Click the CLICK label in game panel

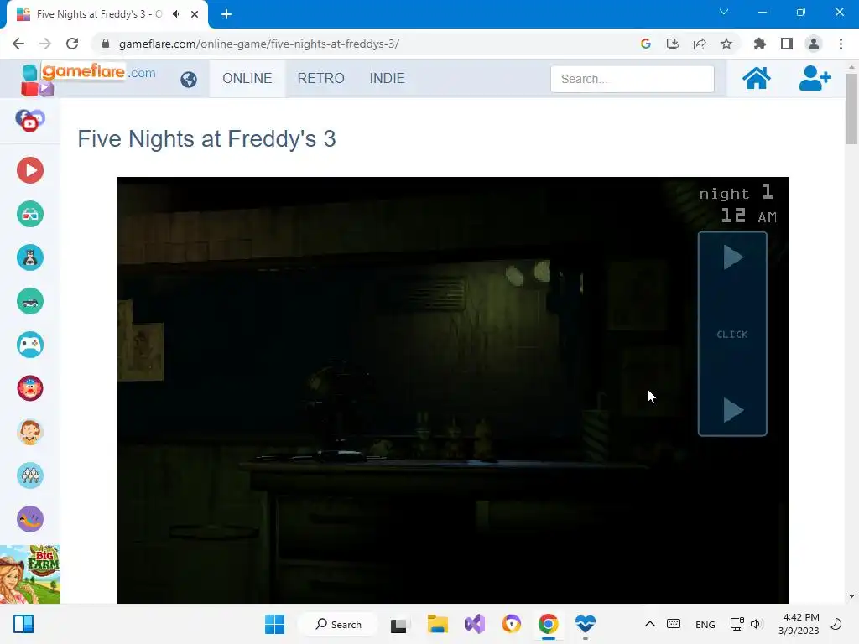(731, 335)
